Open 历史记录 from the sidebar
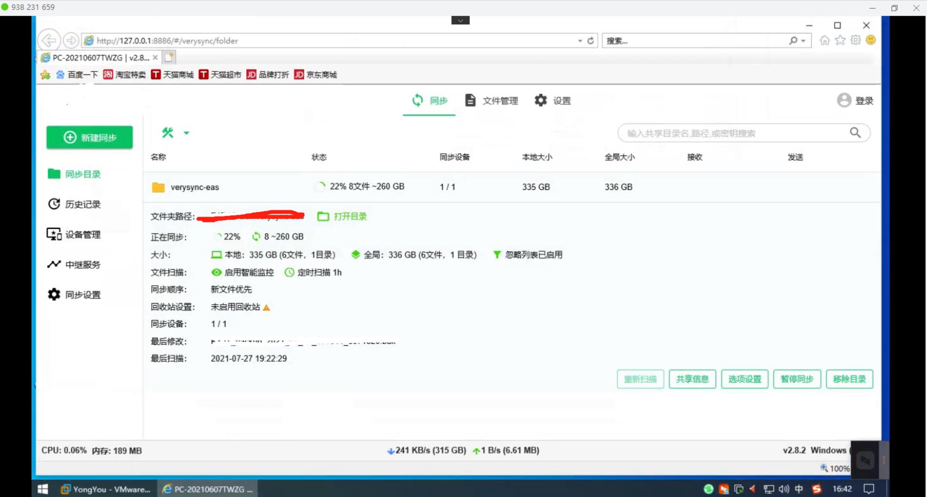927x497 pixels. 54,204
